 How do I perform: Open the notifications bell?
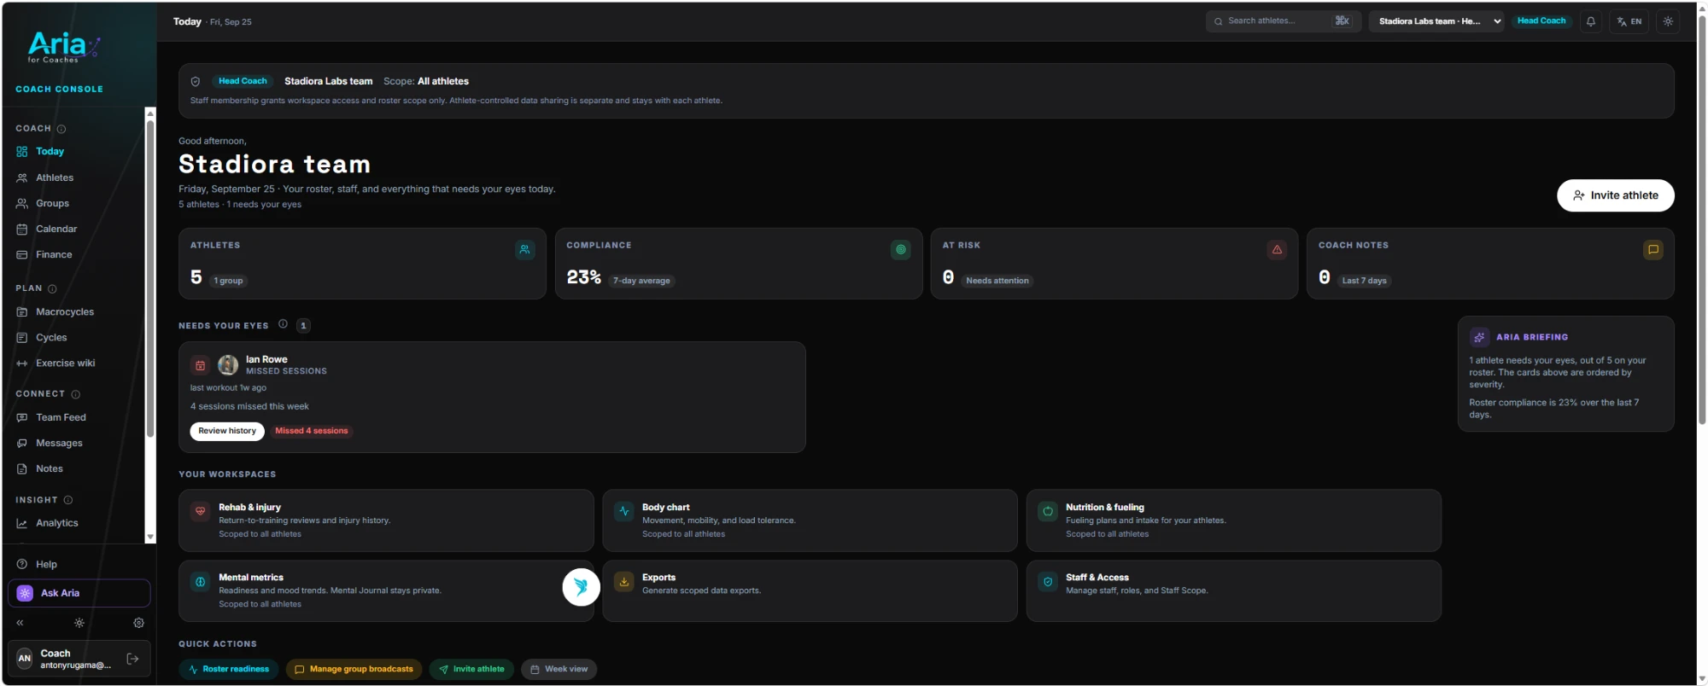point(1590,21)
